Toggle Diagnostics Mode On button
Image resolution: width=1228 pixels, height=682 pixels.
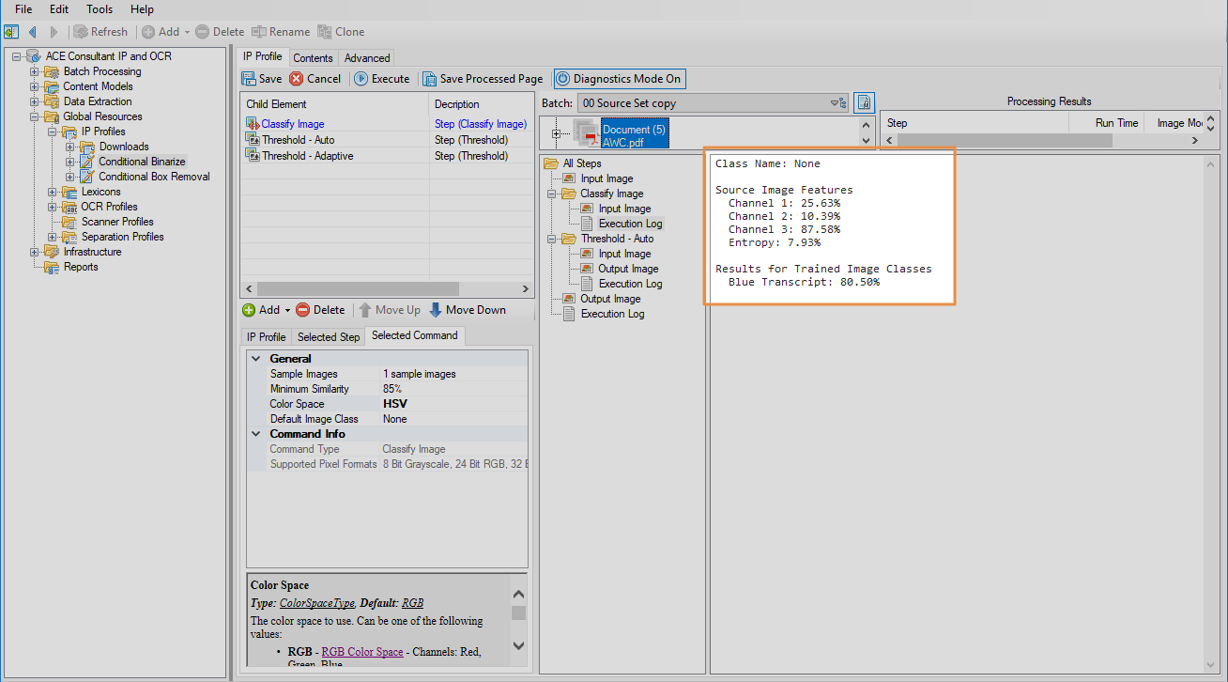pyautogui.click(x=619, y=79)
